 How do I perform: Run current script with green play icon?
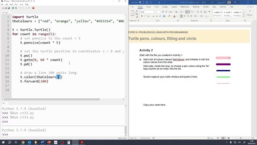[13, 8]
